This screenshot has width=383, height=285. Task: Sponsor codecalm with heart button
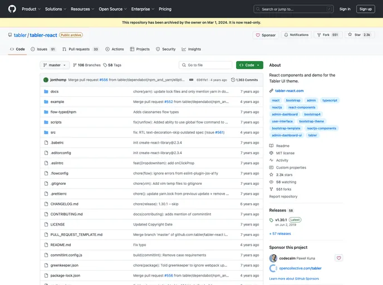(338, 258)
